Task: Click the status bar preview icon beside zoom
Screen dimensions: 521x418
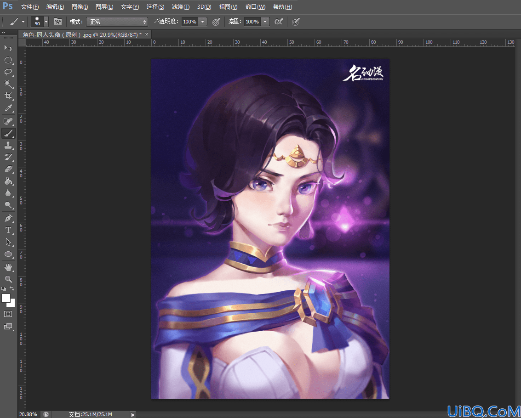Action: (x=46, y=414)
